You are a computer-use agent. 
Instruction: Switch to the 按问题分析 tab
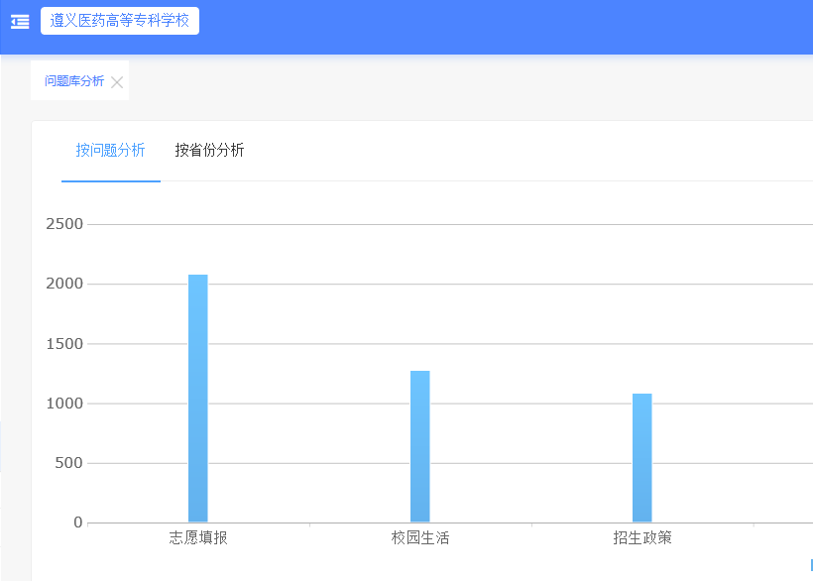click(x=110, y=151)
